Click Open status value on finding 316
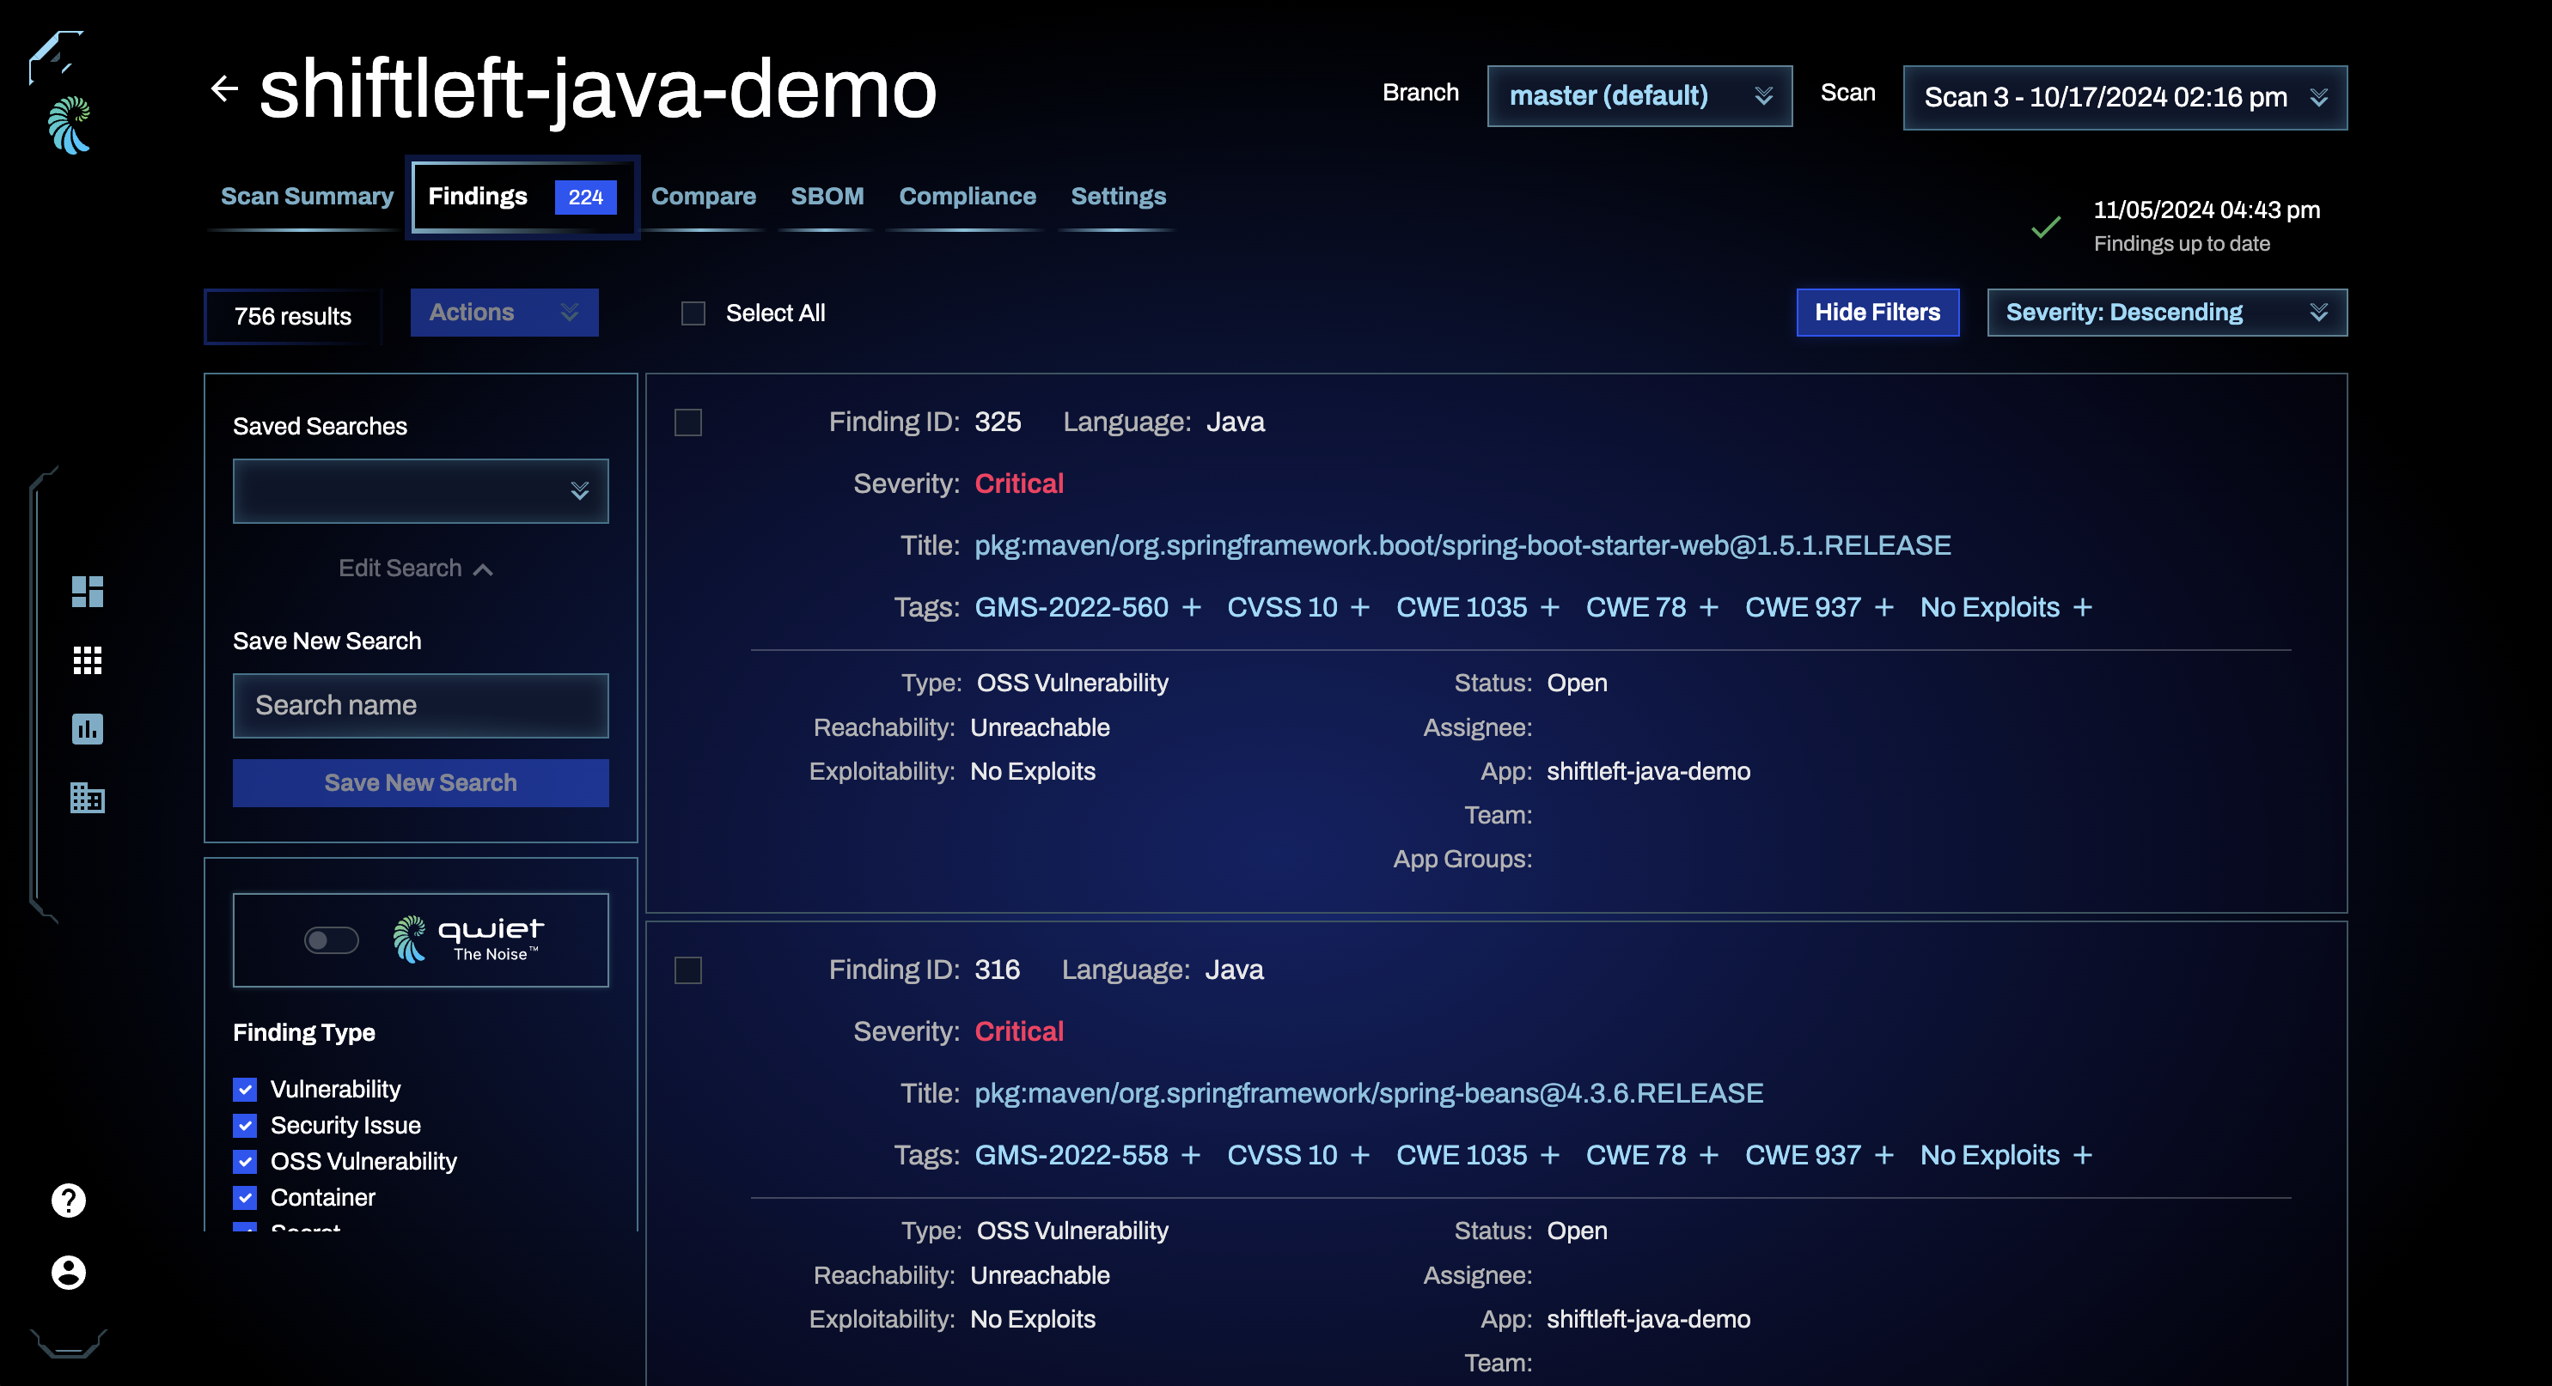The width and height of the screenshot is (2552, 1386). (x=1577, y=1231)
